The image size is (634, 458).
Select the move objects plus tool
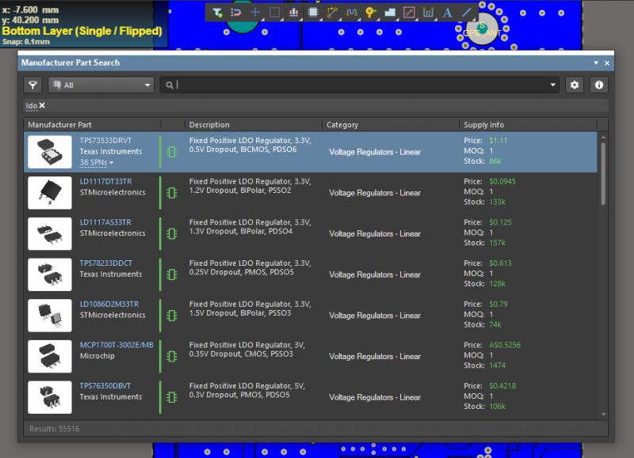pos(255,13)
